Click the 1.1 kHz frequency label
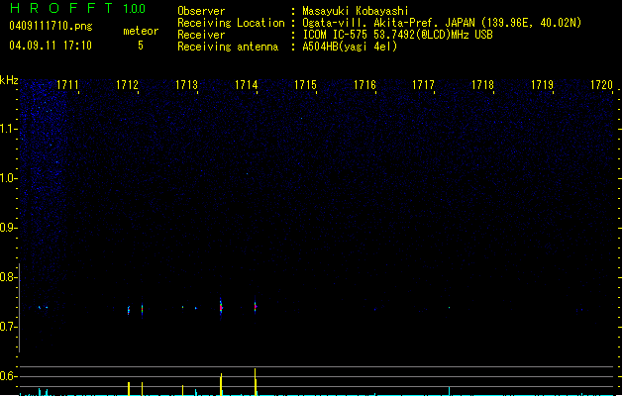623x396 pixels. (x=8, y=129)
